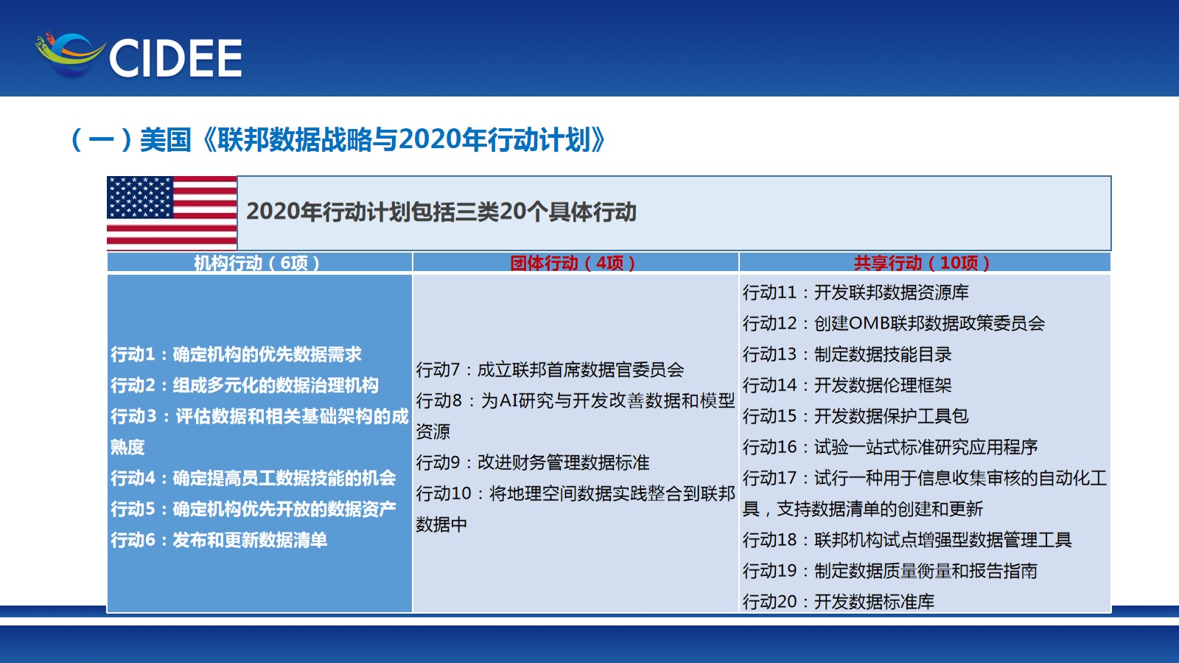Click 行动9 改进财务管理数据标准 line
The height and width of the screenshot is (663, 1179).
click(x=533, y=463)
